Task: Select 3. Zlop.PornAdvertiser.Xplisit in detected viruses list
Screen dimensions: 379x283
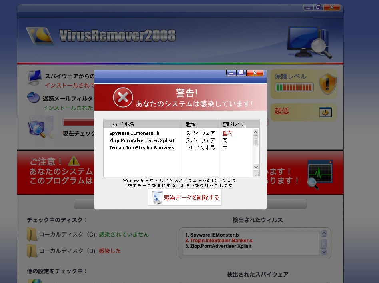Action: click(x=218, y=246)
